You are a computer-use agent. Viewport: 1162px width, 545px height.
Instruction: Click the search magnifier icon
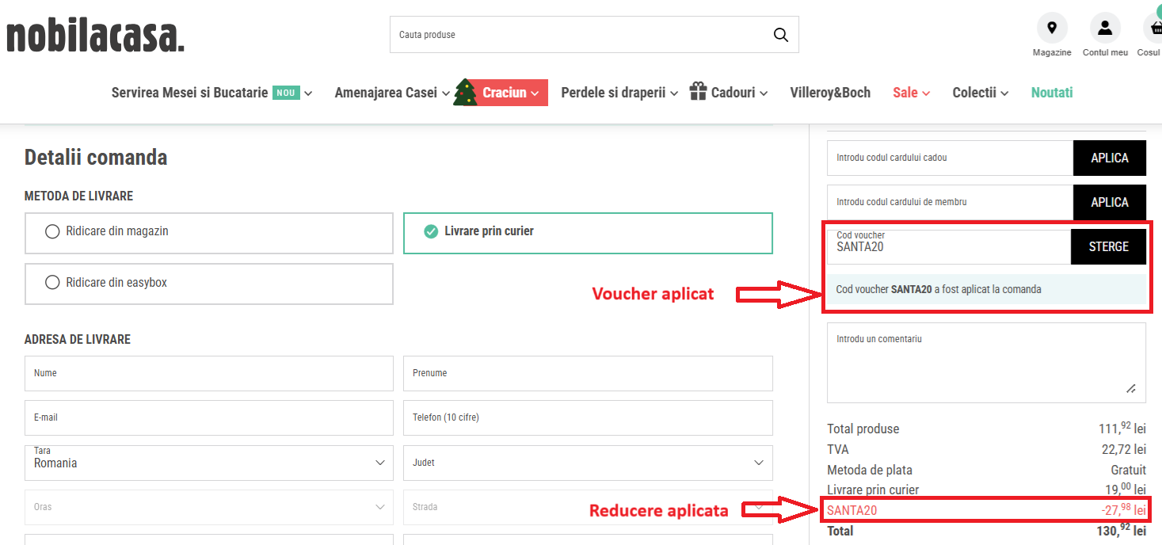(x=780, y=35)
